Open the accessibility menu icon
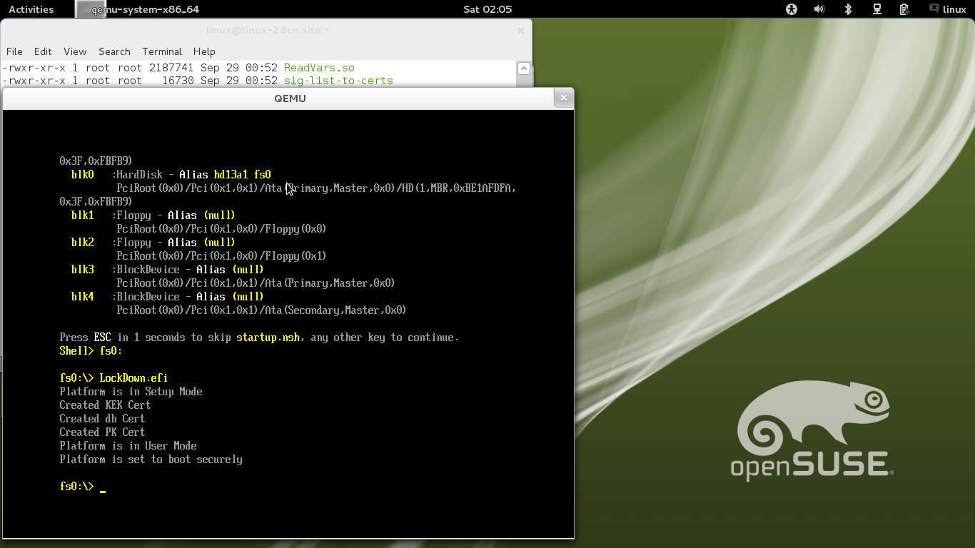The image size is (975, 548). coord(791,9)
